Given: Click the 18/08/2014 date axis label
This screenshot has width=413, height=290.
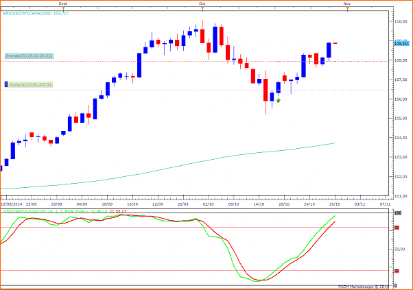Looking at the screenshot, I should click(12, 204).
